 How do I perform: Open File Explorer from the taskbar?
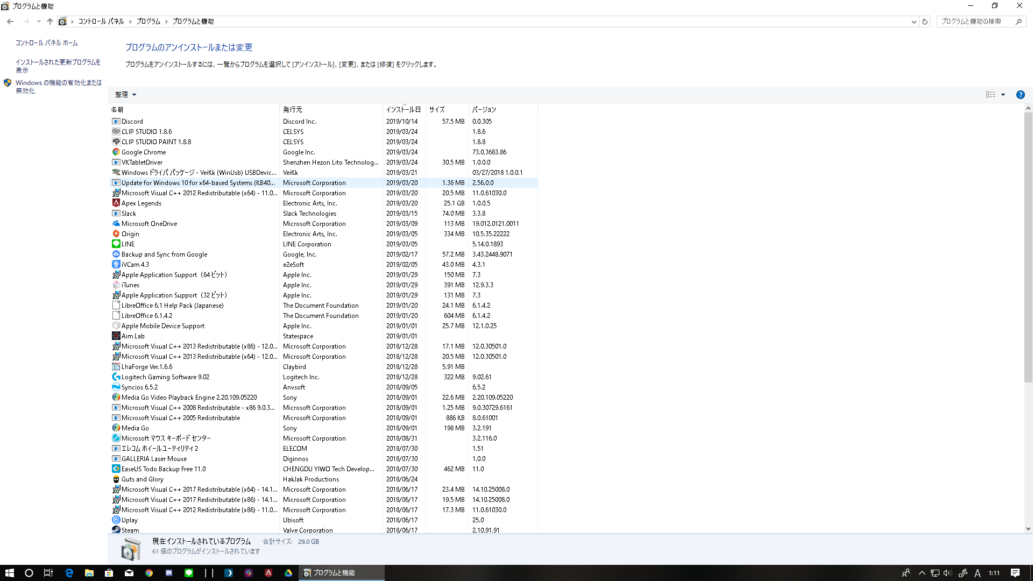pyautogui.click(x=89, y=573)
